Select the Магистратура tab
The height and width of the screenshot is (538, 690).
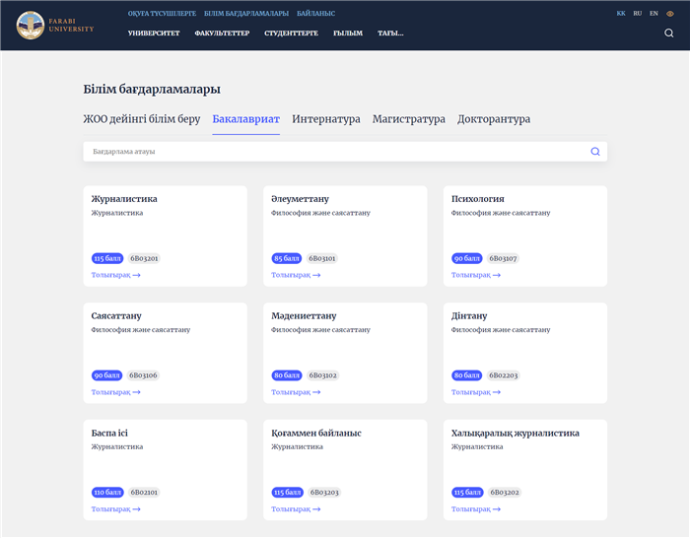(408, 119)
